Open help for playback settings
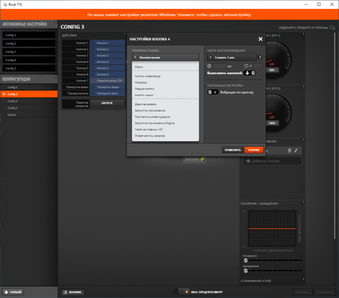 coord(260,58)
